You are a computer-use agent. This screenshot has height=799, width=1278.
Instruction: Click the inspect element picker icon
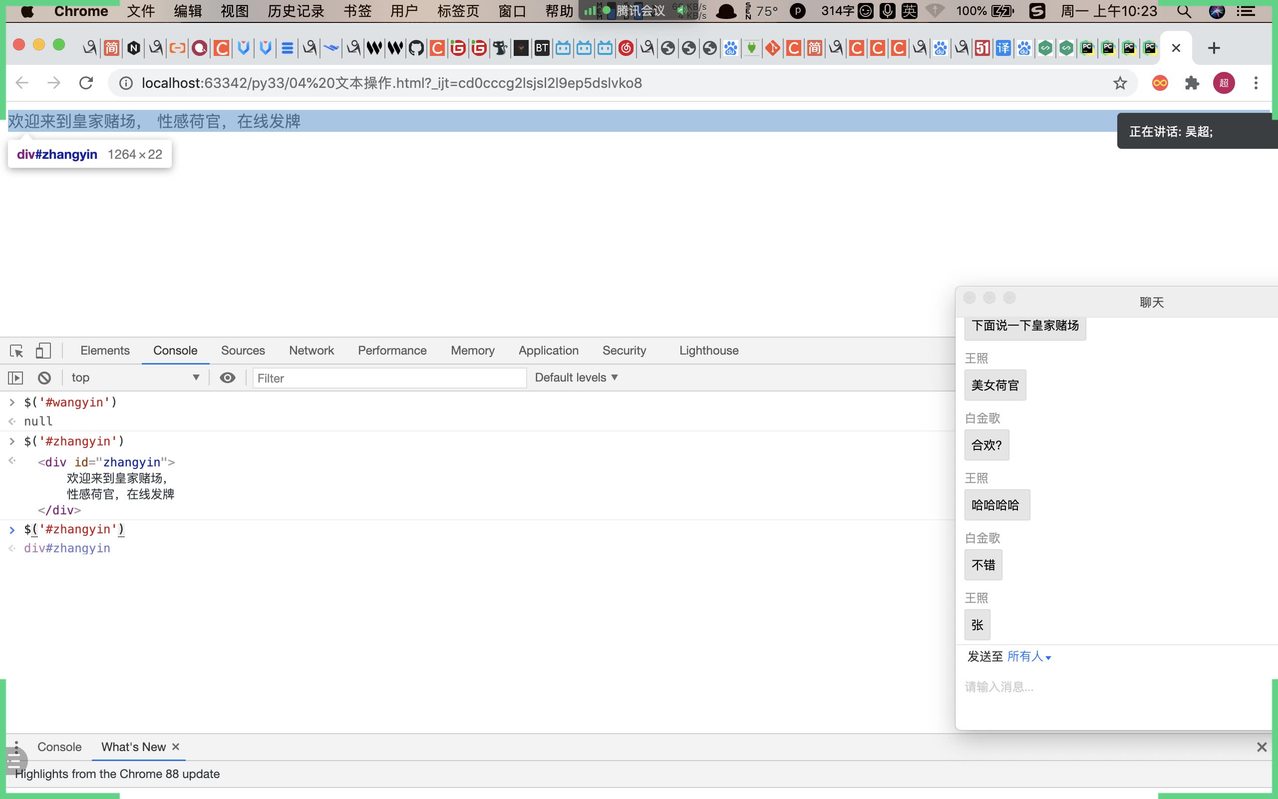tap(16, 351)
